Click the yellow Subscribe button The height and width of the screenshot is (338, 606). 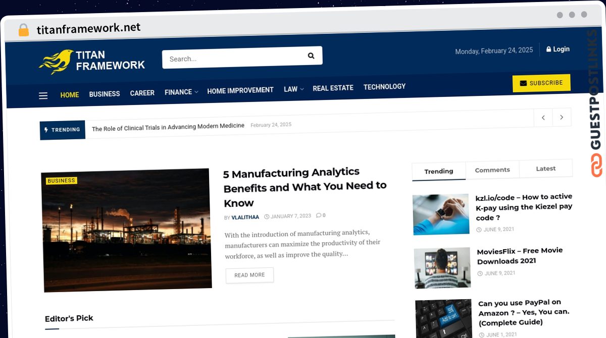[x=541, y=83]
